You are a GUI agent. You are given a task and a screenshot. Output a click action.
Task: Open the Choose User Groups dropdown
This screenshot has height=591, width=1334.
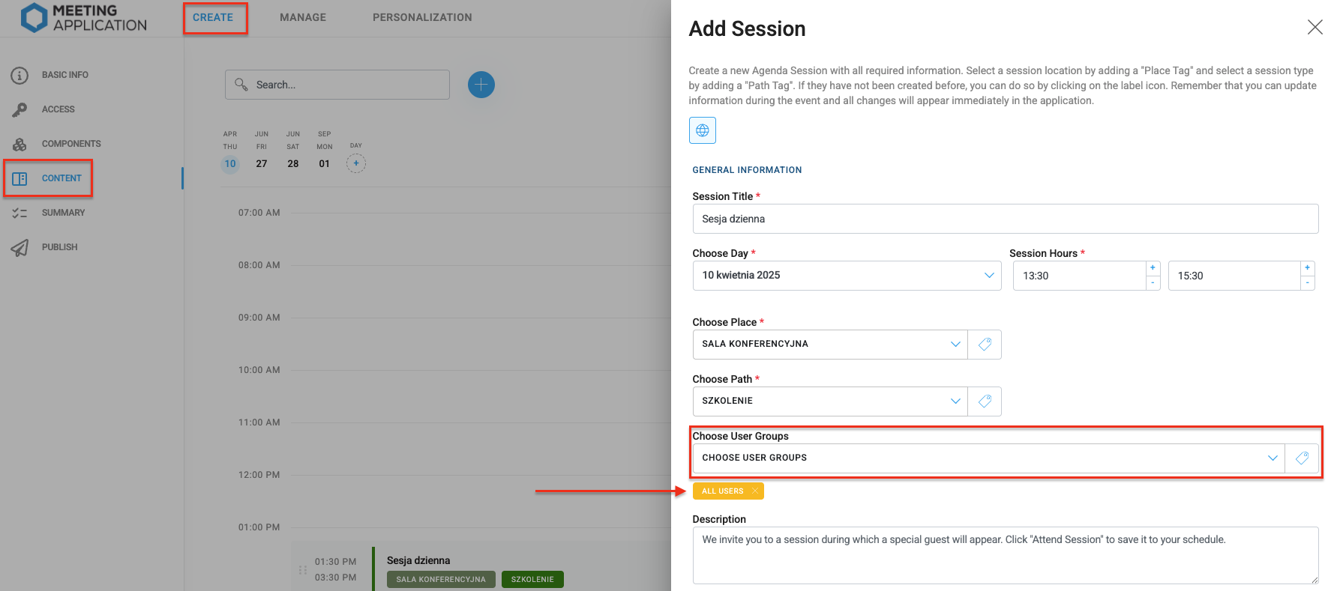[x=1272, y=458]
